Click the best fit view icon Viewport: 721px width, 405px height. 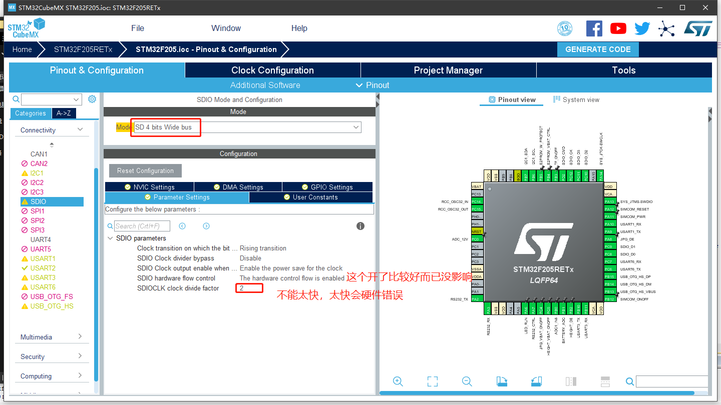(433, 381)
